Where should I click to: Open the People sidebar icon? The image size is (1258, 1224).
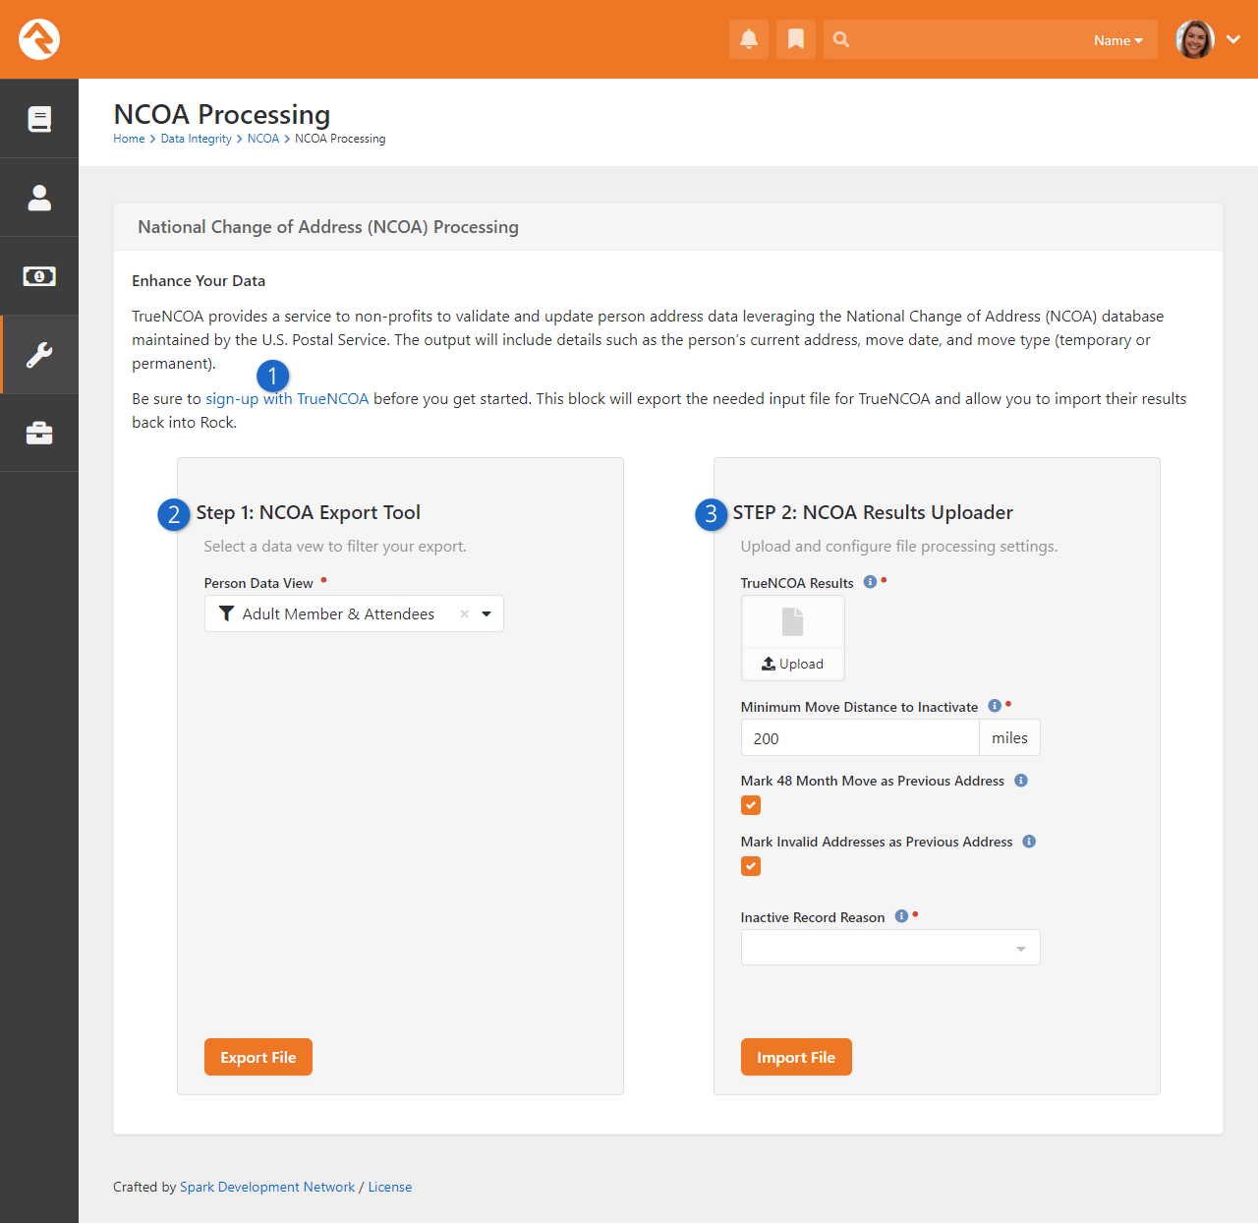coord(39,198)
